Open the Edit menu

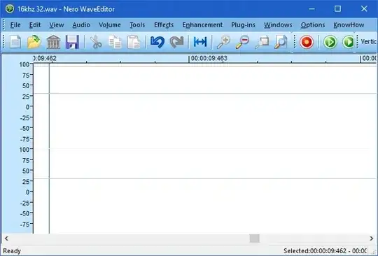point(35,25)
